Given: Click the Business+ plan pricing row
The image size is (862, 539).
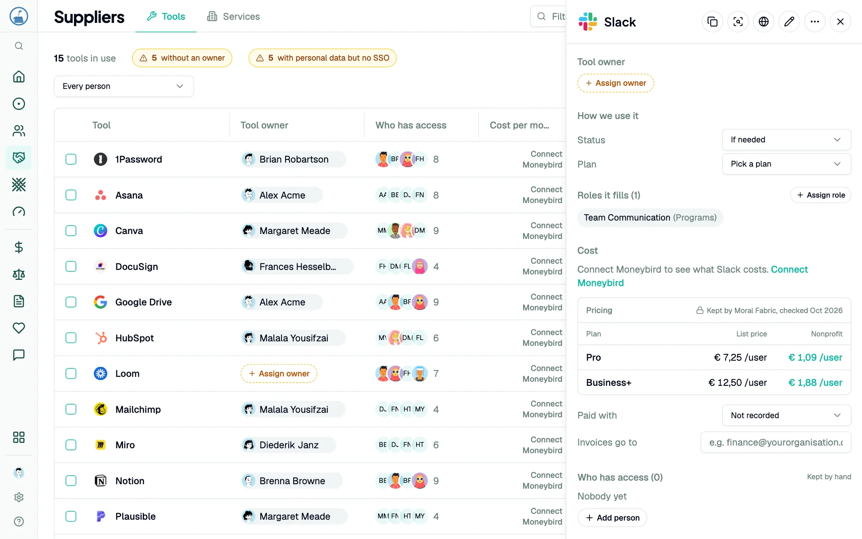Looking at the screenshot, I should (x=714, y=383).
